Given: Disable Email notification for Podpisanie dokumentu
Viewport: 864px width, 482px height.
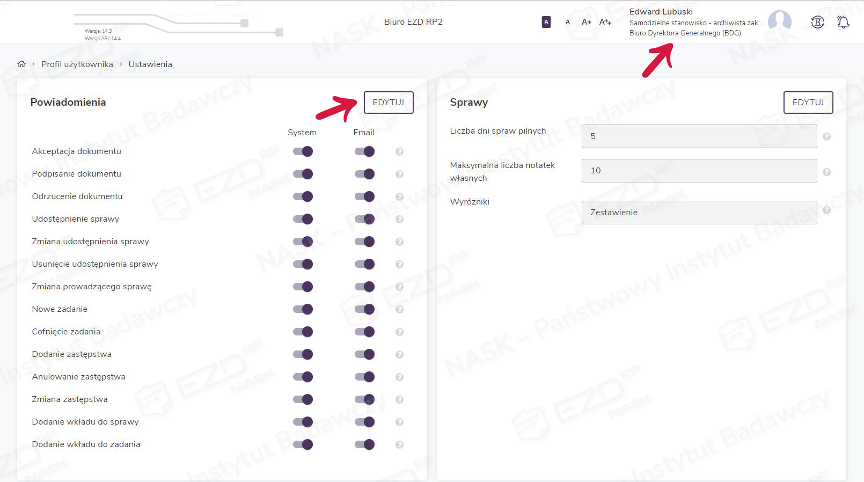Looking at the screenshot, I should coord(364,174).
